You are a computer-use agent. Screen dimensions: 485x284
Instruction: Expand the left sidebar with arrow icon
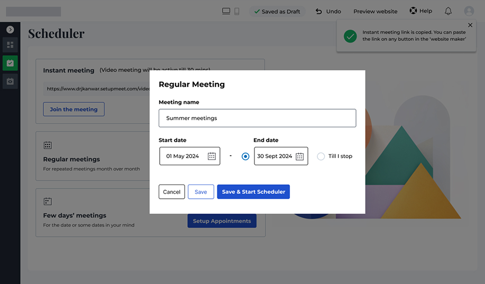click(x=10, y=30)
